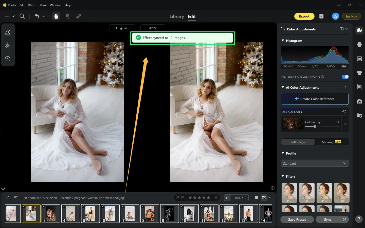Adjust the Golden Ray intensity slider
This screenshot has height=228, width=365.
[x=315, y=126]
